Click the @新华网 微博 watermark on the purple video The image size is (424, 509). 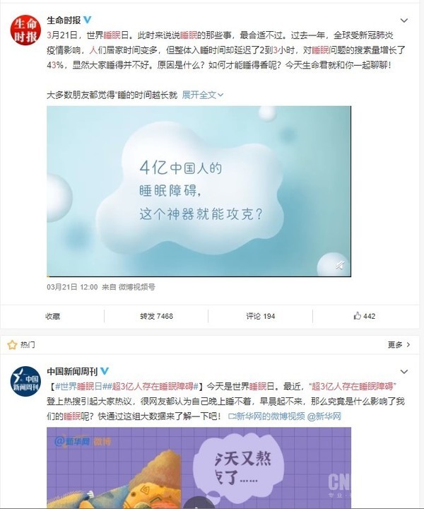point(83,441)
